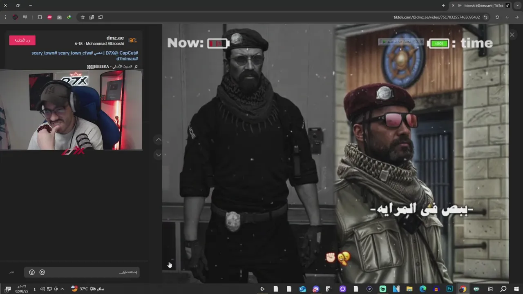Open notification center icon
Image resolution: width=523 pixels, height=294 pixels.
pyautogui.click(x=7, y=289)
